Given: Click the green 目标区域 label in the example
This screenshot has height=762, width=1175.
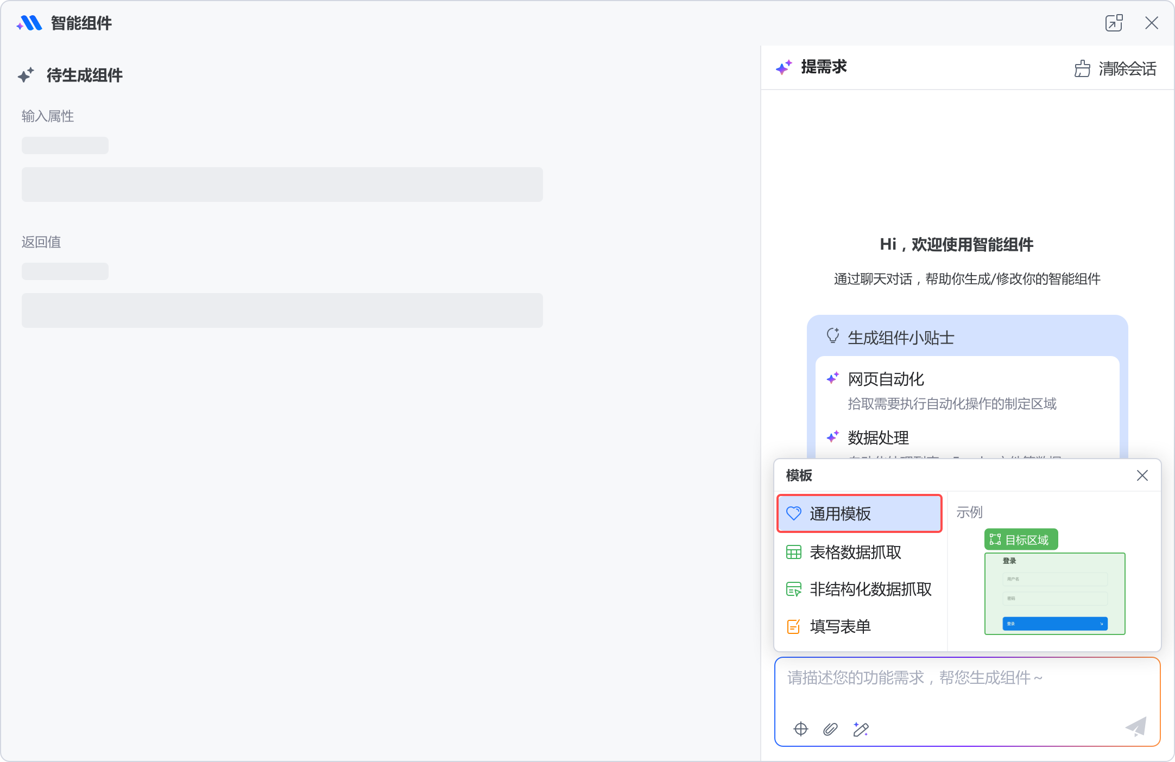Looking at the screenshot, I should coord(1022,539).
